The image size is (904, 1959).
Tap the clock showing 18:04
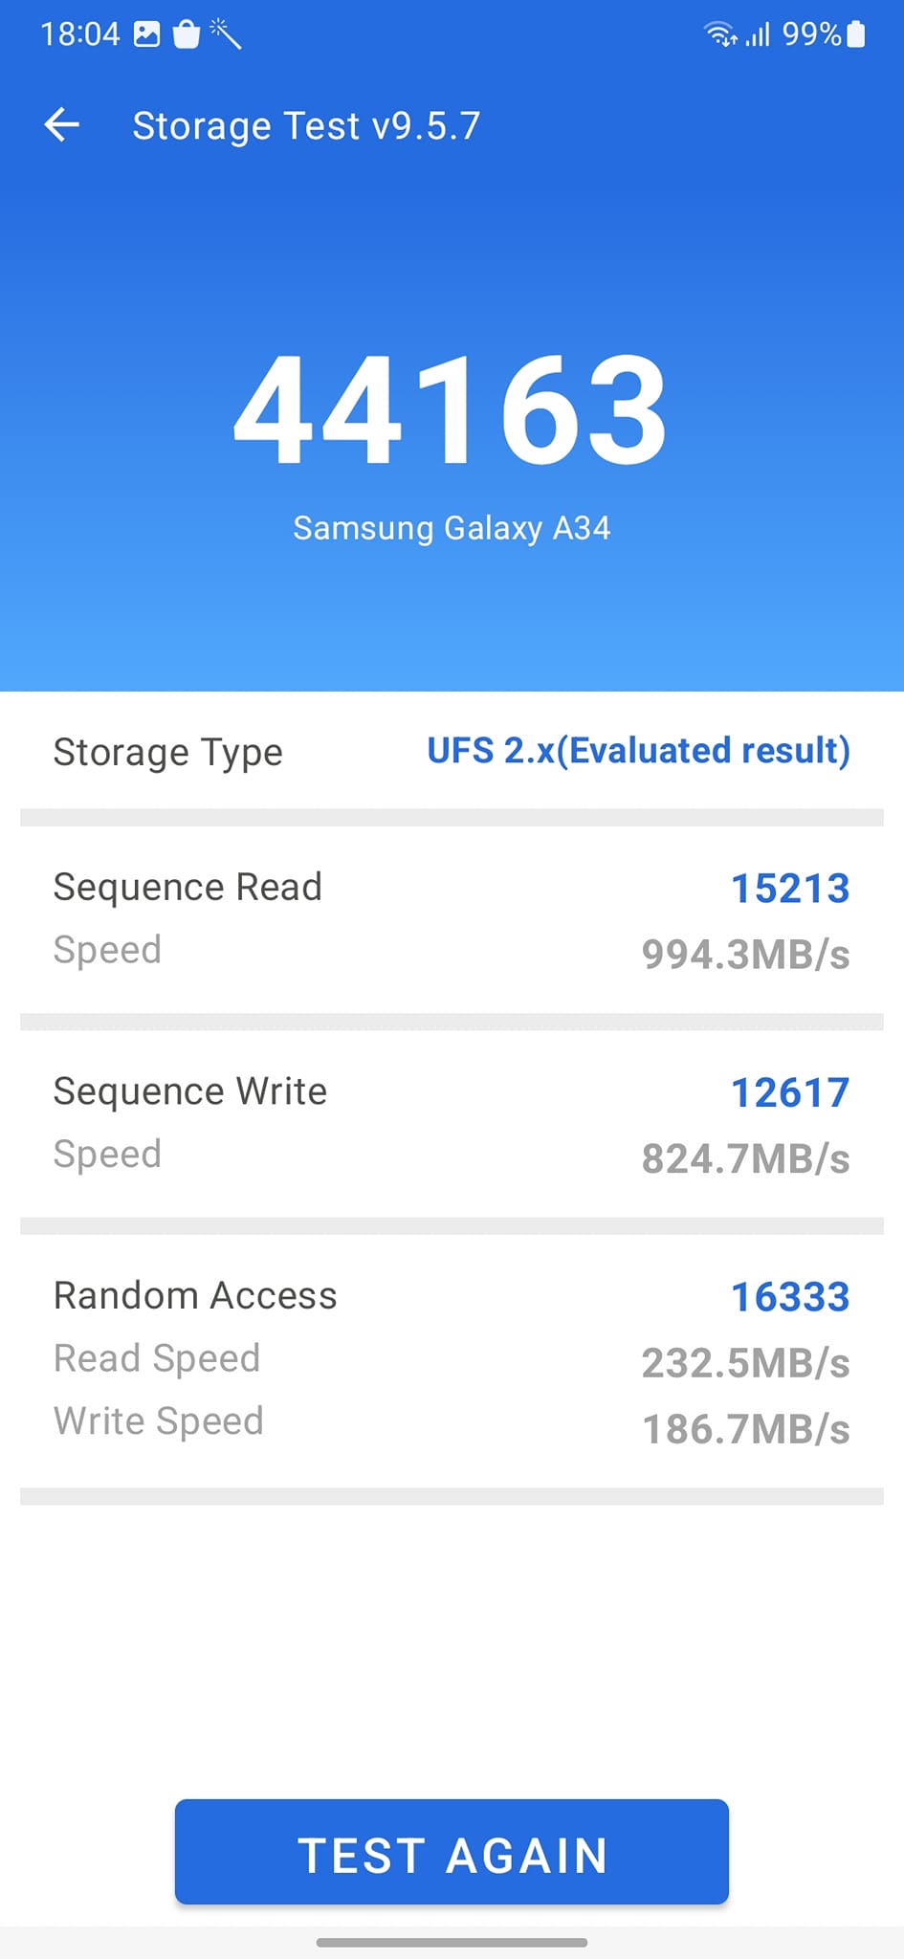pos(80,35)
